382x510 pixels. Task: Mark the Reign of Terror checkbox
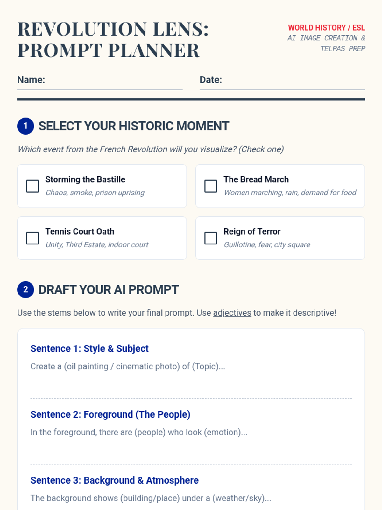click(211, 238)
